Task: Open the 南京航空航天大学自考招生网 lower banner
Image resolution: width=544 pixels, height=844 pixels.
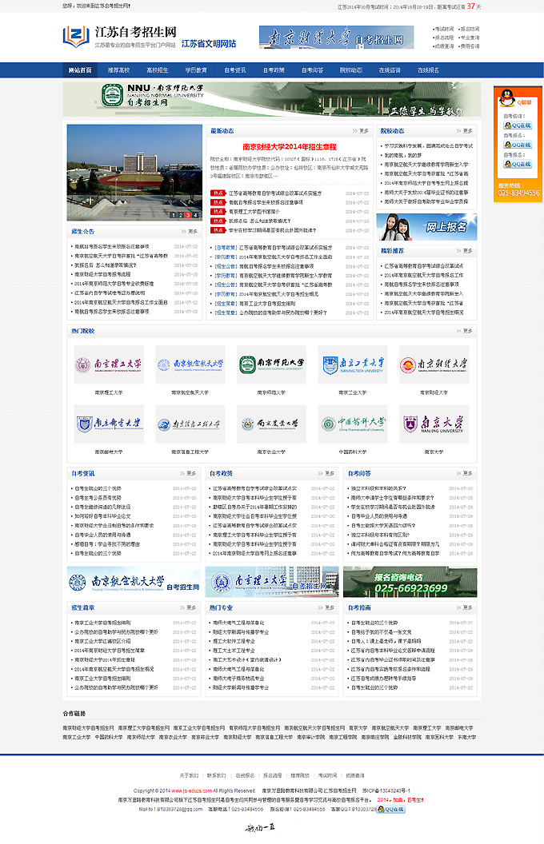Action: (x=134, y=582)
